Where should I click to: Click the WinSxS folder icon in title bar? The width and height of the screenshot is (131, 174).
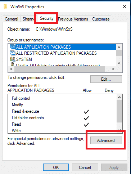(x=5, y=7)
